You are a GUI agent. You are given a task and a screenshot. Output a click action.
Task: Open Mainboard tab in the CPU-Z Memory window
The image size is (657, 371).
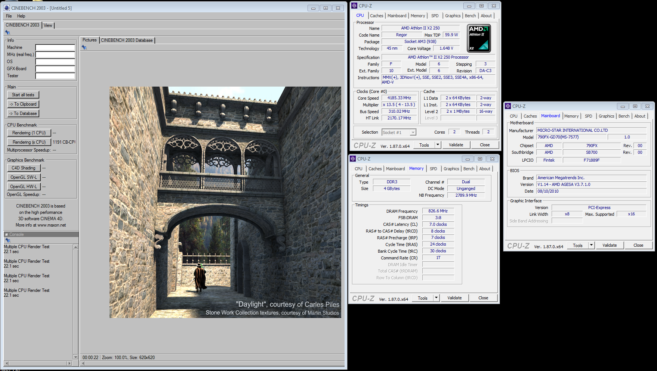(x=395, y=169)
